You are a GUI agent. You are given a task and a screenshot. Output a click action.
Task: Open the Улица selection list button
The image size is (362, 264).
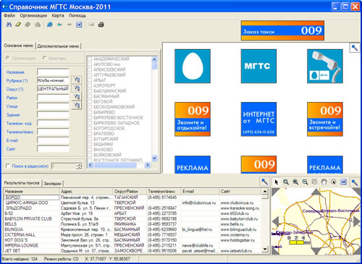77,106
